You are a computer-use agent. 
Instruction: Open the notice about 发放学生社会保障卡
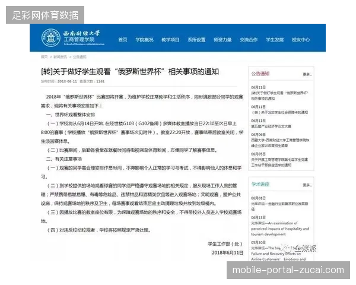pos(279,112)
